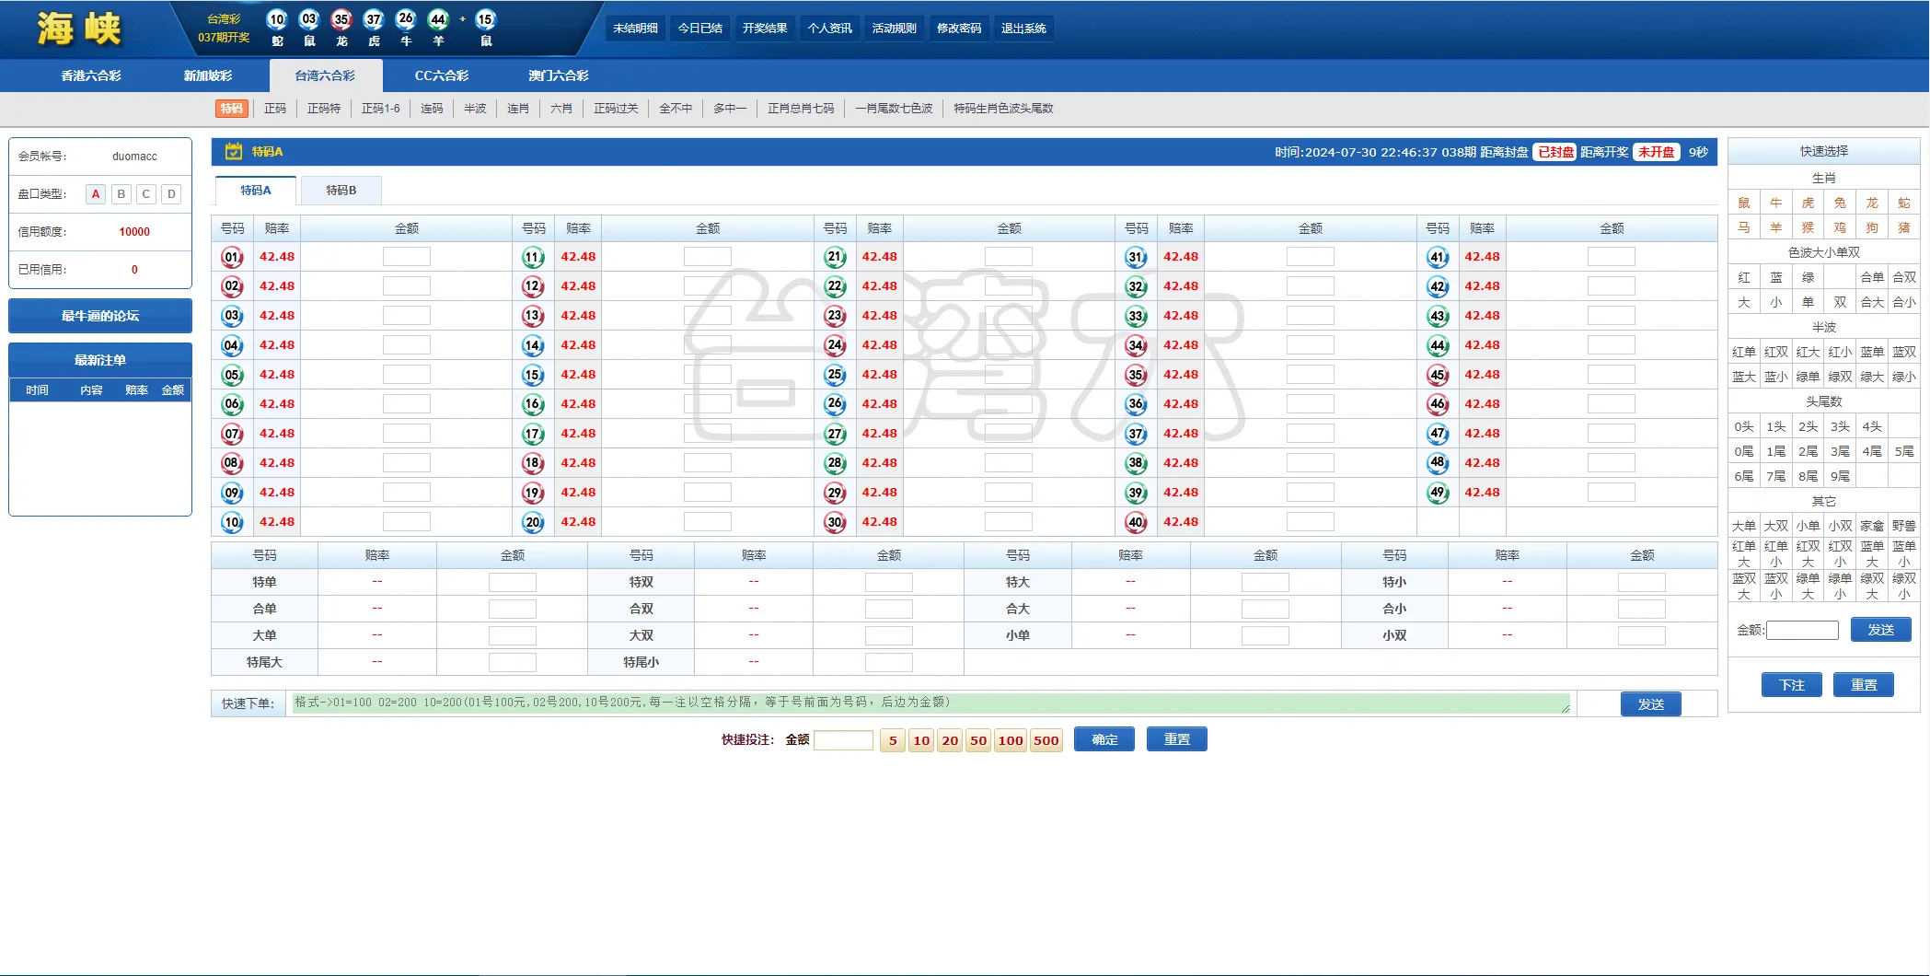Pick number 49 ball in the table

[x=1437, y=493]
